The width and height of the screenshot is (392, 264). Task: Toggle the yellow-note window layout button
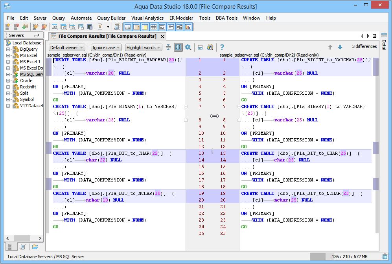click(x=145, y=27)
